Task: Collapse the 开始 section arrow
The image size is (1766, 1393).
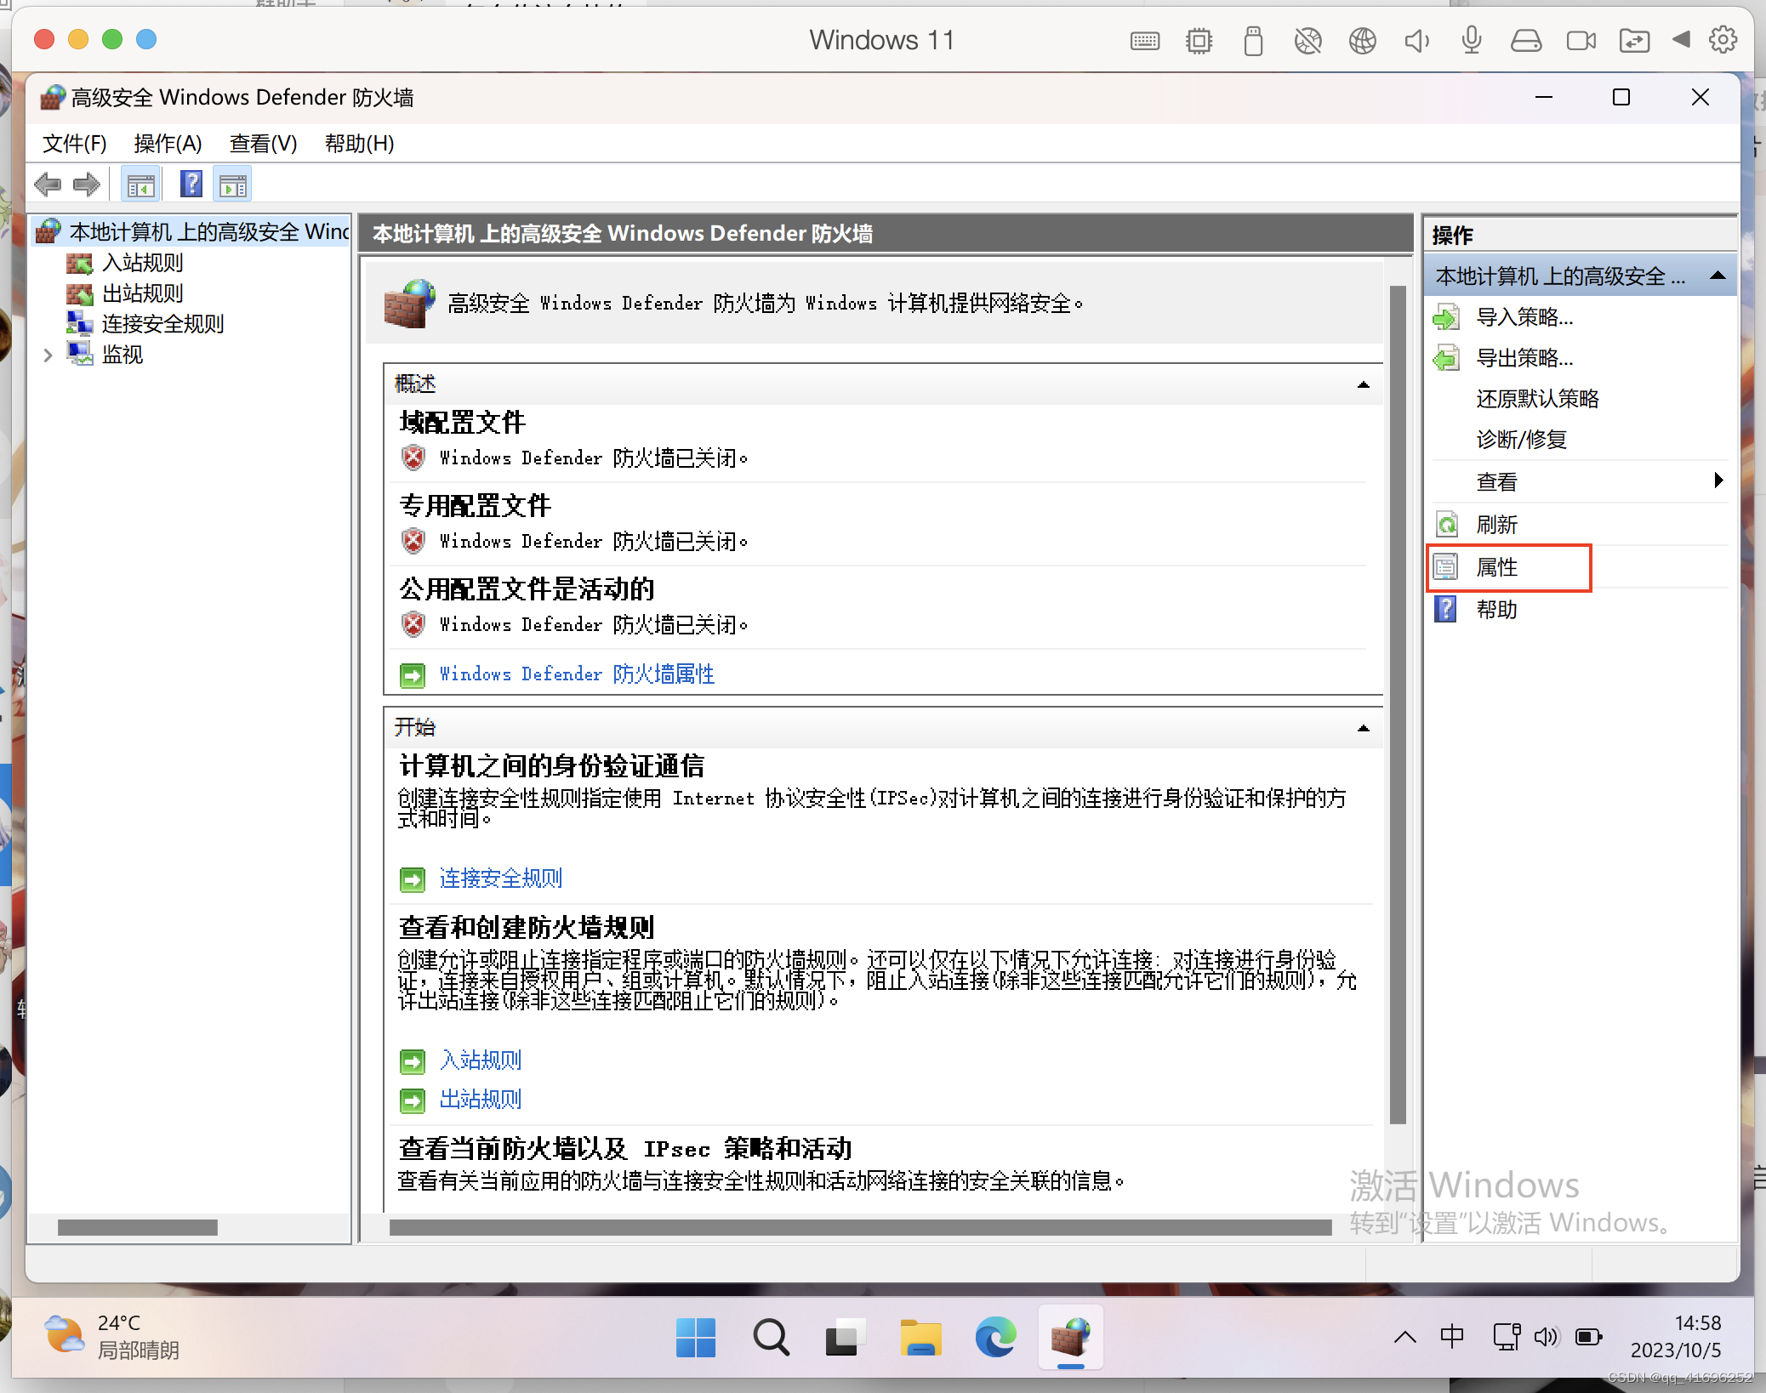Action: pyautogui.click(x=1363, y=728)
